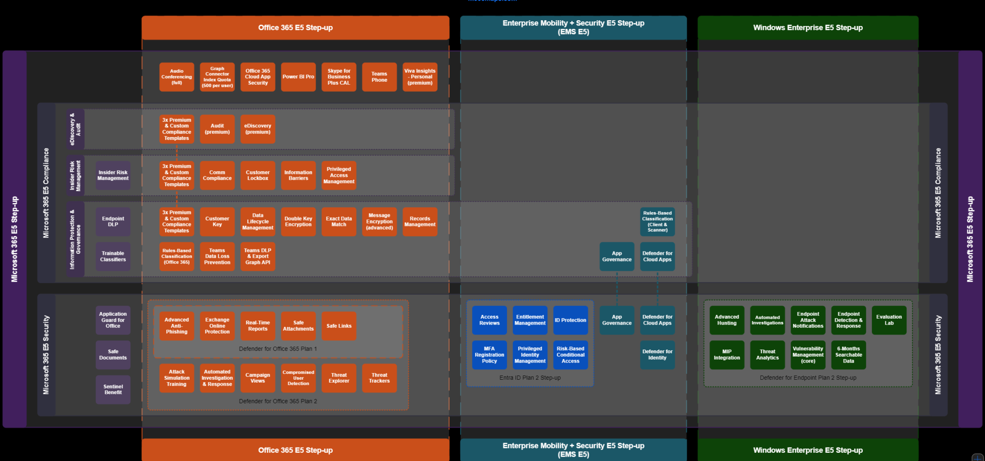Click the ID Protection tile

coord(570,320)
